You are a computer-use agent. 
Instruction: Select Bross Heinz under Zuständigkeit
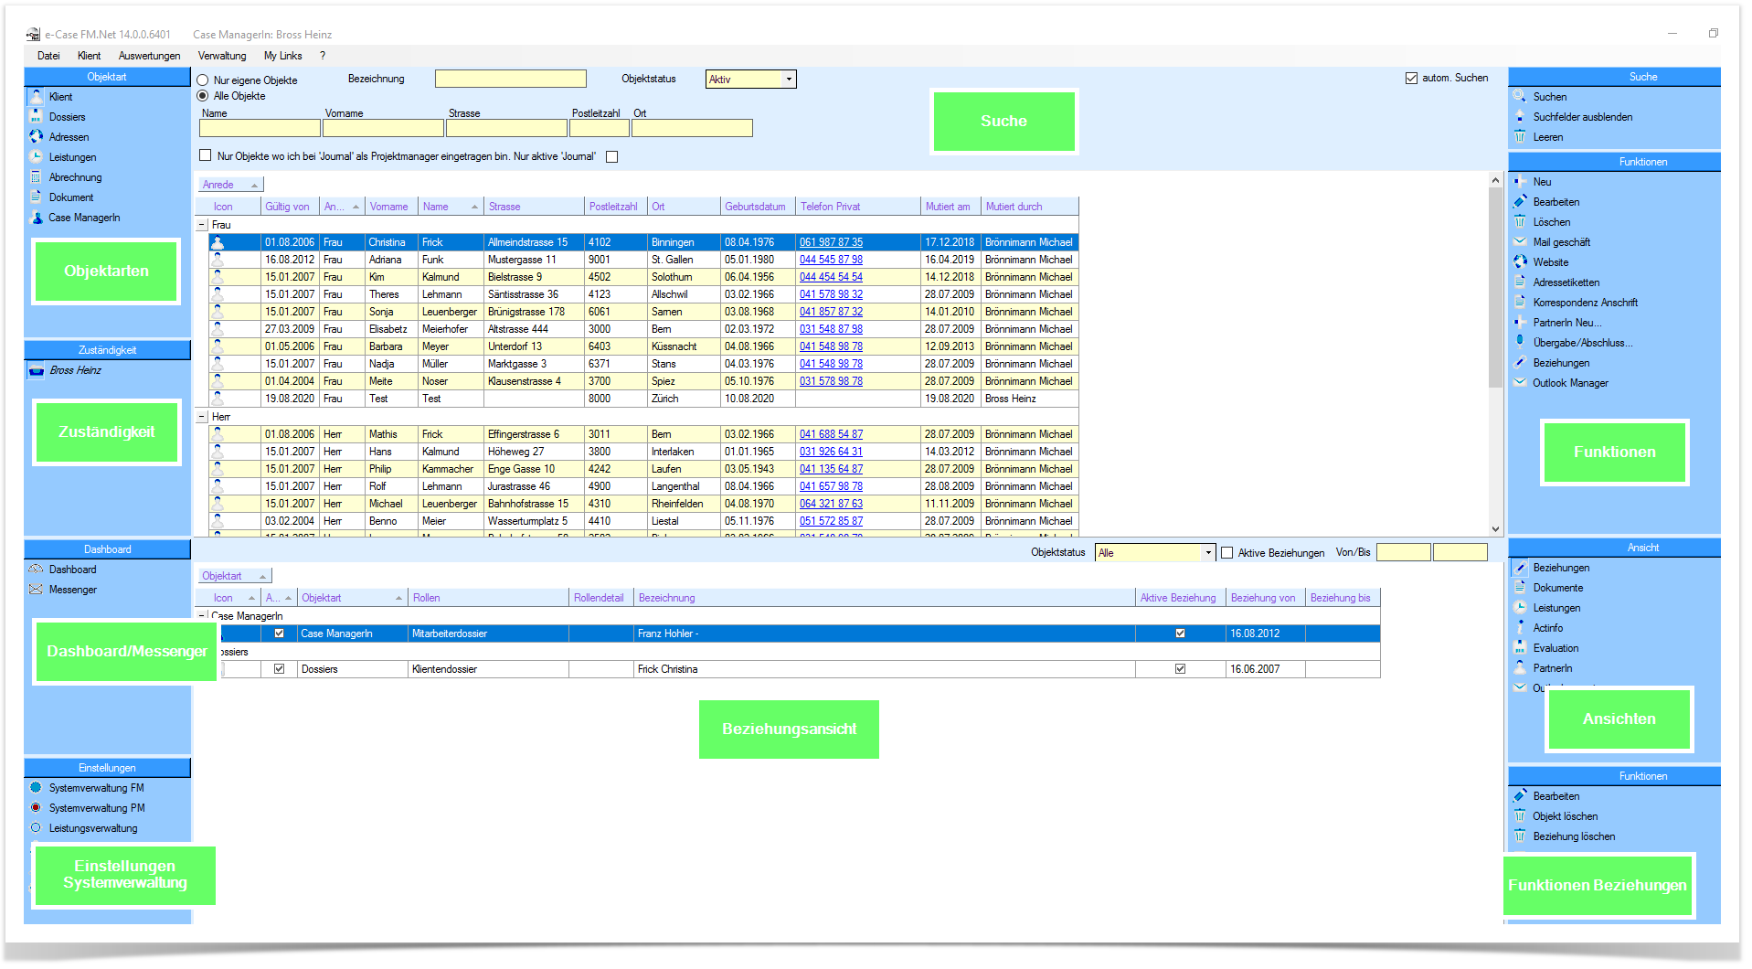click(75, 370)
